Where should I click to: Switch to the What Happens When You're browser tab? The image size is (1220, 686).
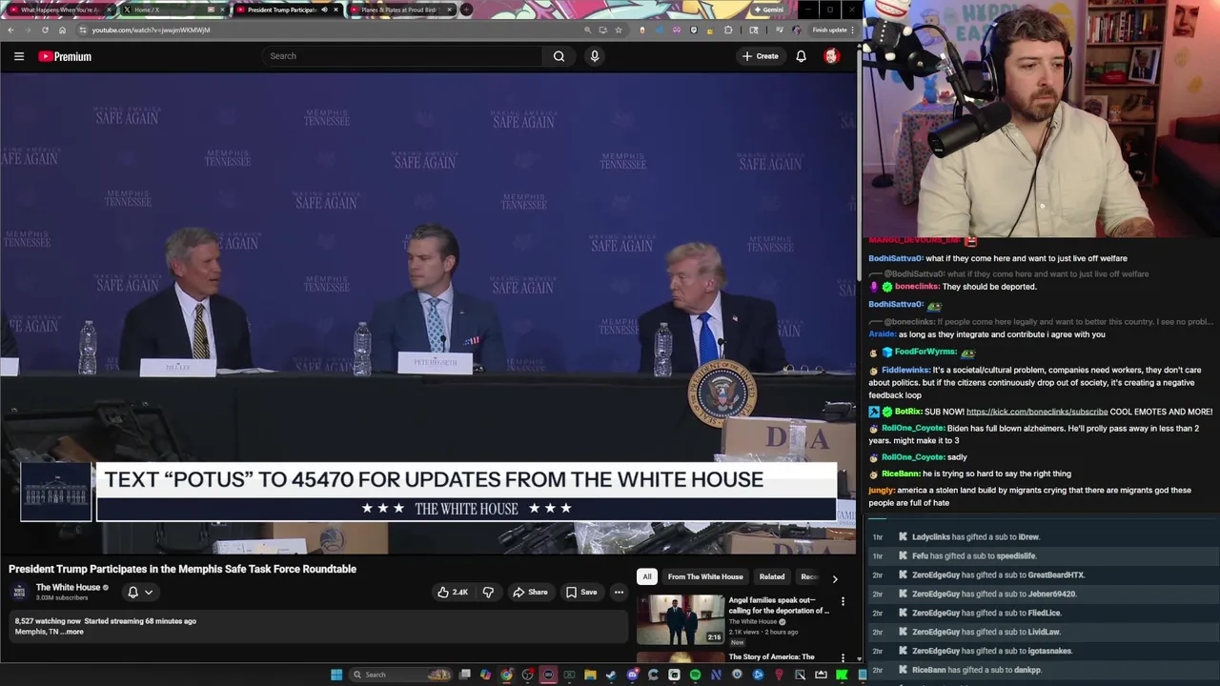(59, 10)
